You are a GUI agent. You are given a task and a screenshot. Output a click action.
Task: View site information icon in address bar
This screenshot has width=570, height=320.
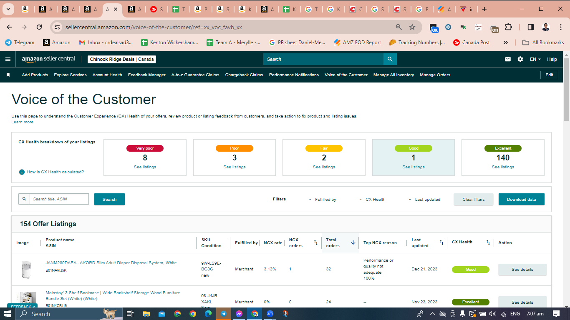click(58, 27)
